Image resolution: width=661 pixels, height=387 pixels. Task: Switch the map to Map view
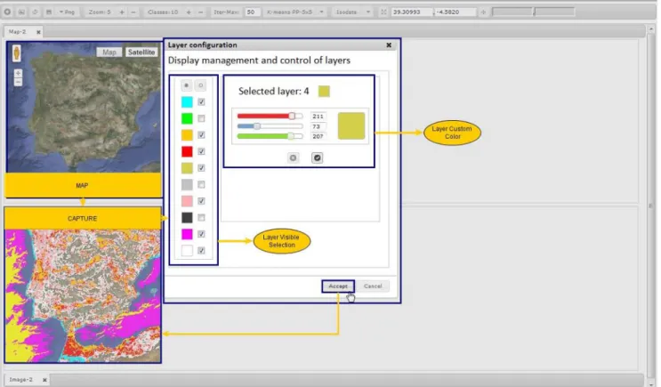point(109,52)
